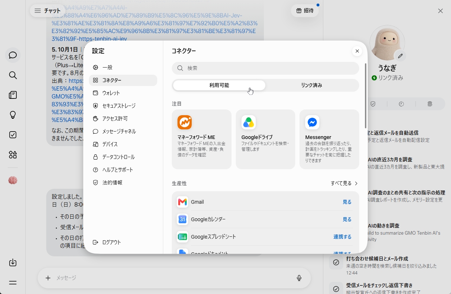The width and height of the screenshot is (451, 294).
Task: Select データコントロール in settings menu
Action: click(123, 157)
